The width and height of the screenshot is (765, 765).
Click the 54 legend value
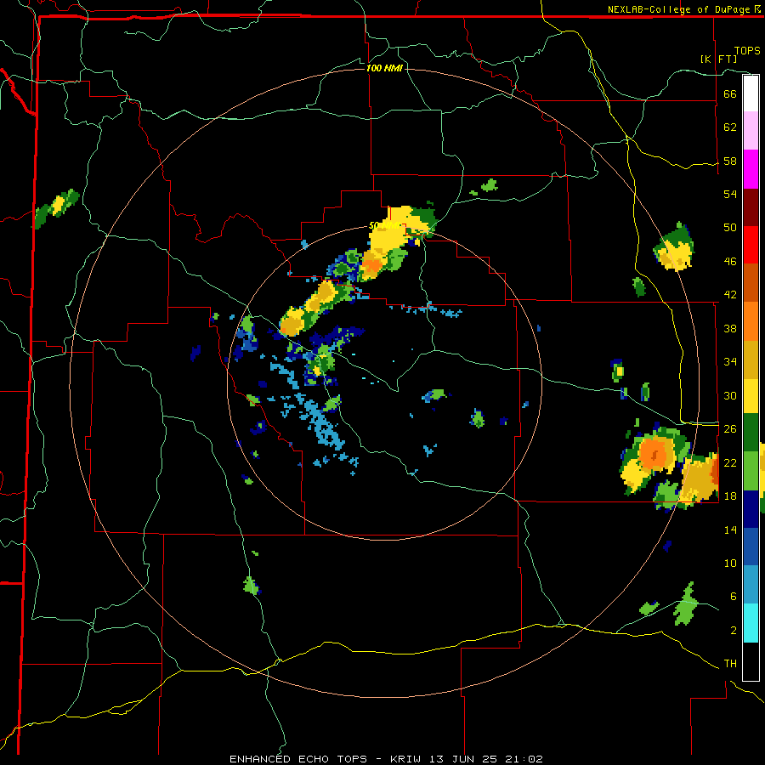pyautogui.click(x=730, y=194)
